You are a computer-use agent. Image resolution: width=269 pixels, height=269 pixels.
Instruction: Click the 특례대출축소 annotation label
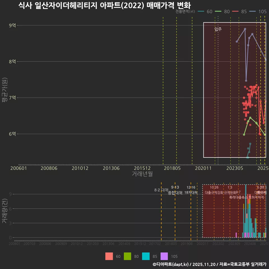pyautogui.click(x=238, y=197)
